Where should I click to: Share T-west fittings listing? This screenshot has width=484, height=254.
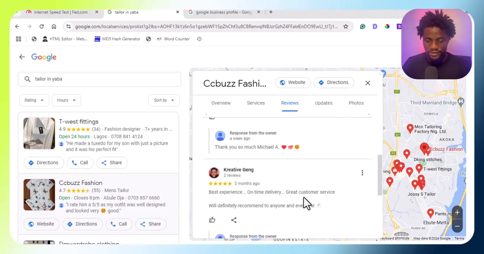[112, 163]
